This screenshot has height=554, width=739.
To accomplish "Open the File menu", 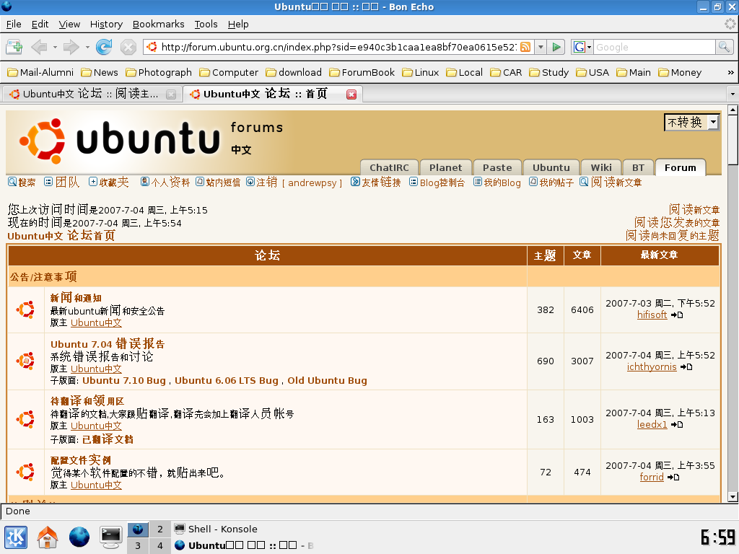I will point(14,24).
